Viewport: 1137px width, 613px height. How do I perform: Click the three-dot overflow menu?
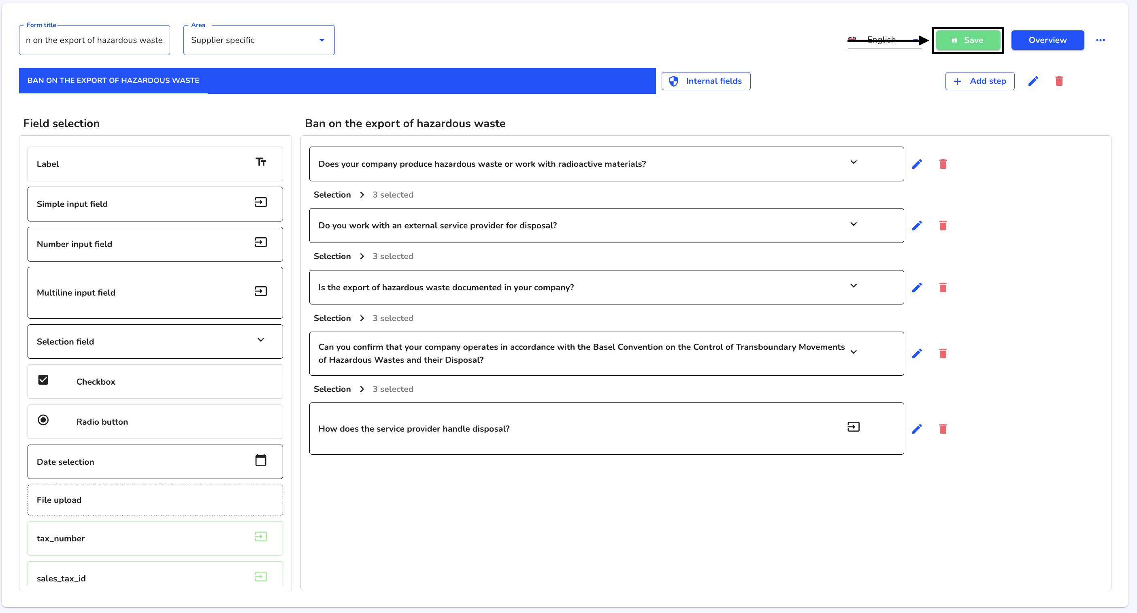(1101, 39)
